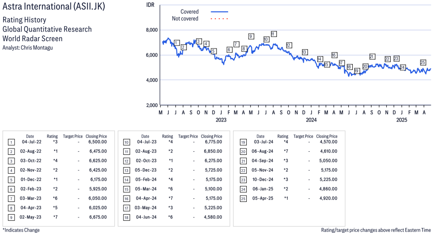Click the boxed number 7 beside 03-Mar-23
The width and height of the screenshot is (436, 233).
pyautogui.click(x=11, y=199)
